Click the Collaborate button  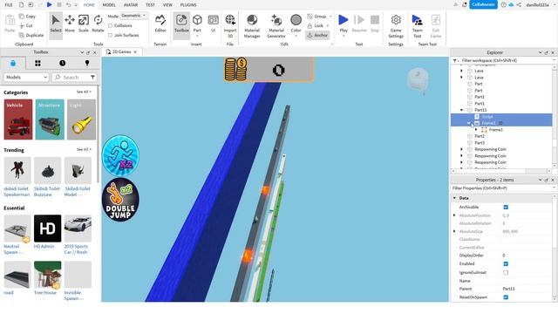click(x=483, y=4)
